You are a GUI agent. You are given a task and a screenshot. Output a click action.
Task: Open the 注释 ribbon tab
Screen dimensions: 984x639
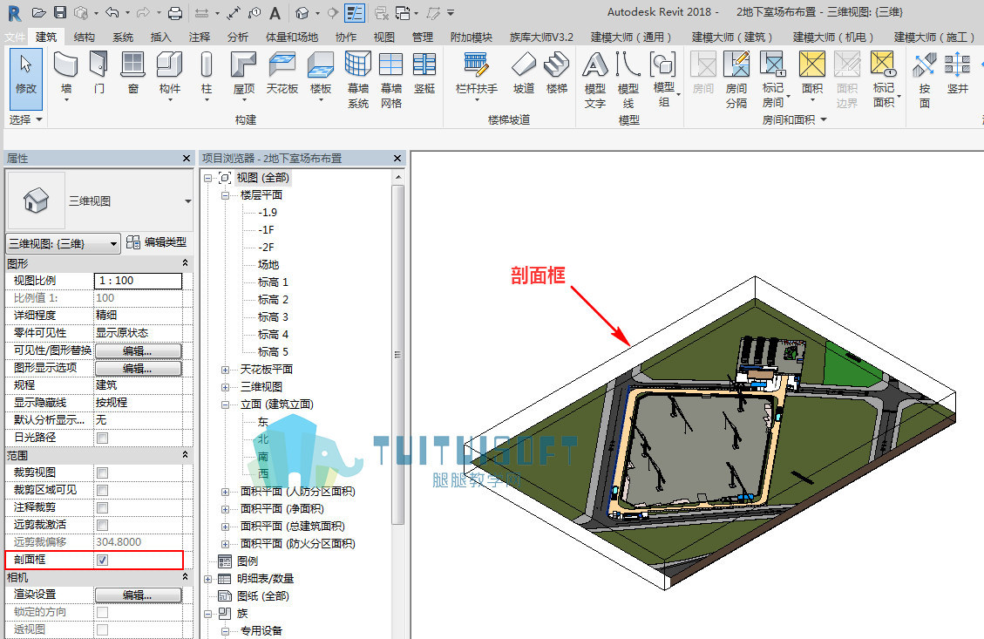coord(200,37)
